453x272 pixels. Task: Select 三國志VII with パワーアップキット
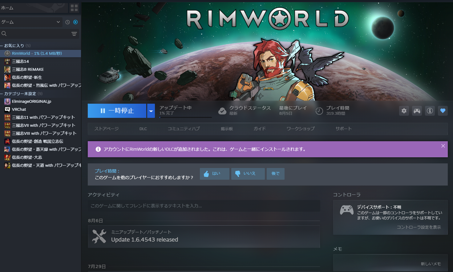point(40,126)
